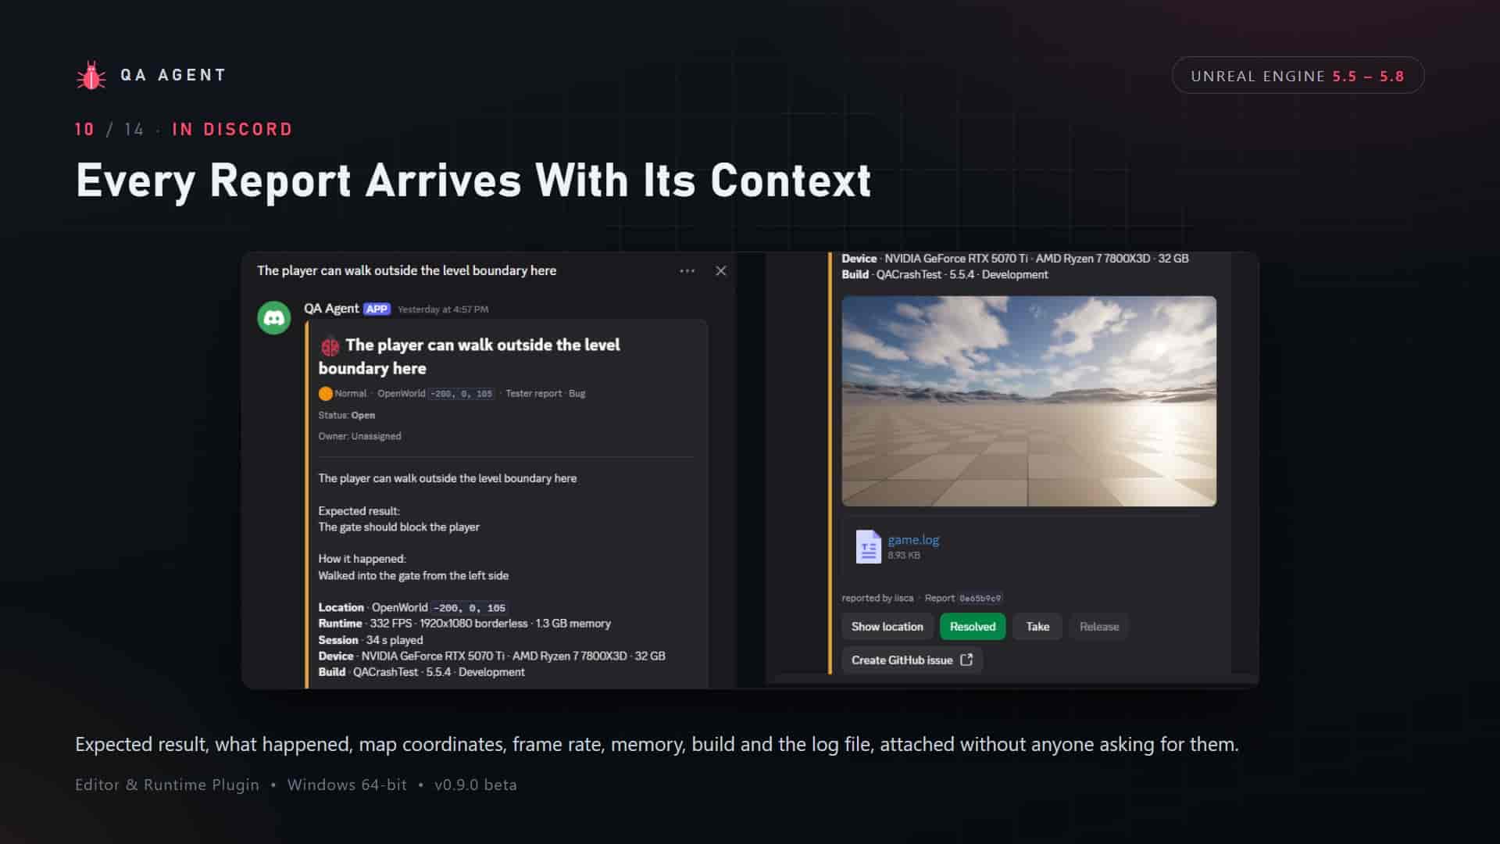Click the 8.93 KB file size text
This screenshot has width=1500, height=844.
tap(904, 556)
